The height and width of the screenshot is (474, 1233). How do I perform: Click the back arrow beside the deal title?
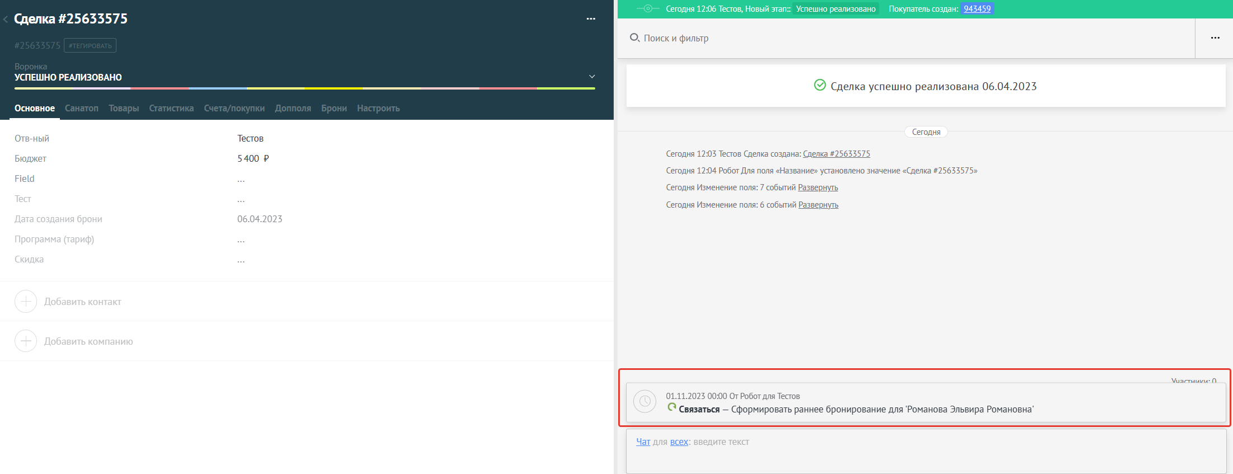click(6, 20)
